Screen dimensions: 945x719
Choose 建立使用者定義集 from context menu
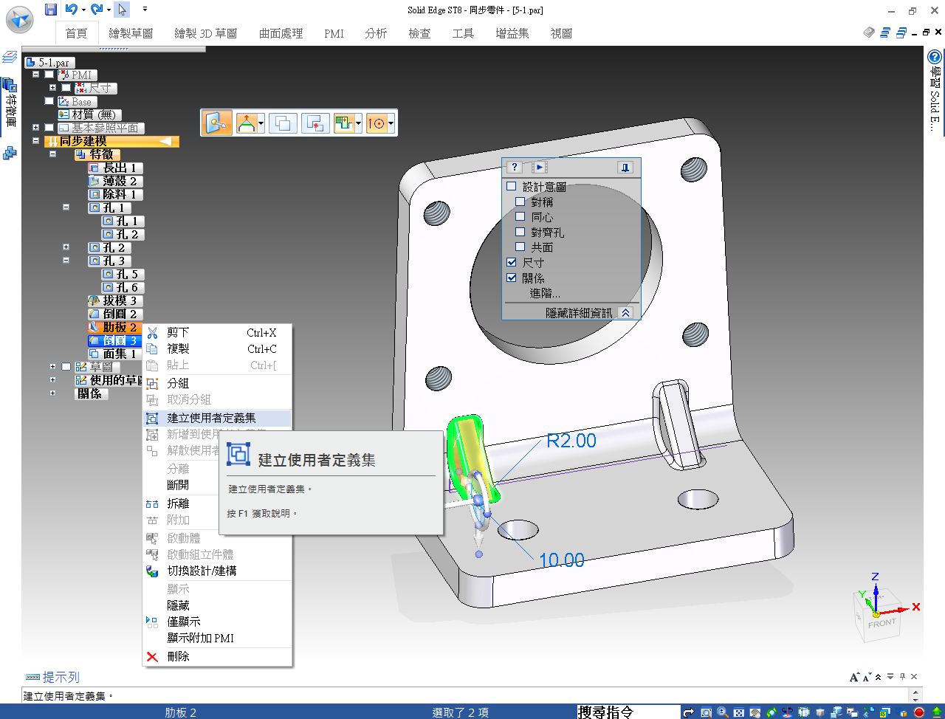click(218, 418)
